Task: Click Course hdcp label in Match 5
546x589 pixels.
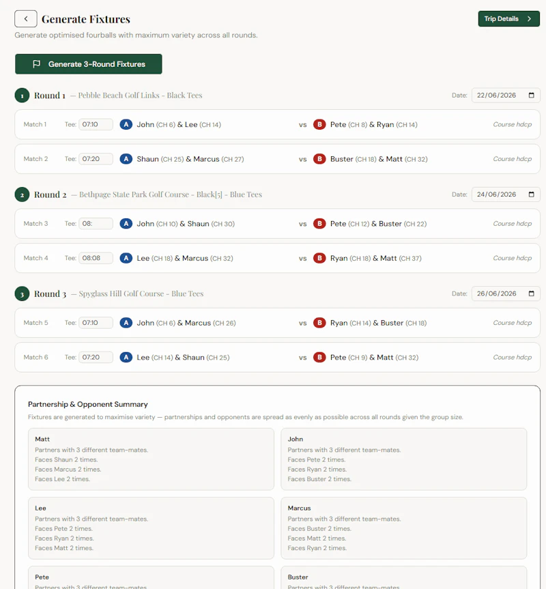Action: (x=512, y=323)
